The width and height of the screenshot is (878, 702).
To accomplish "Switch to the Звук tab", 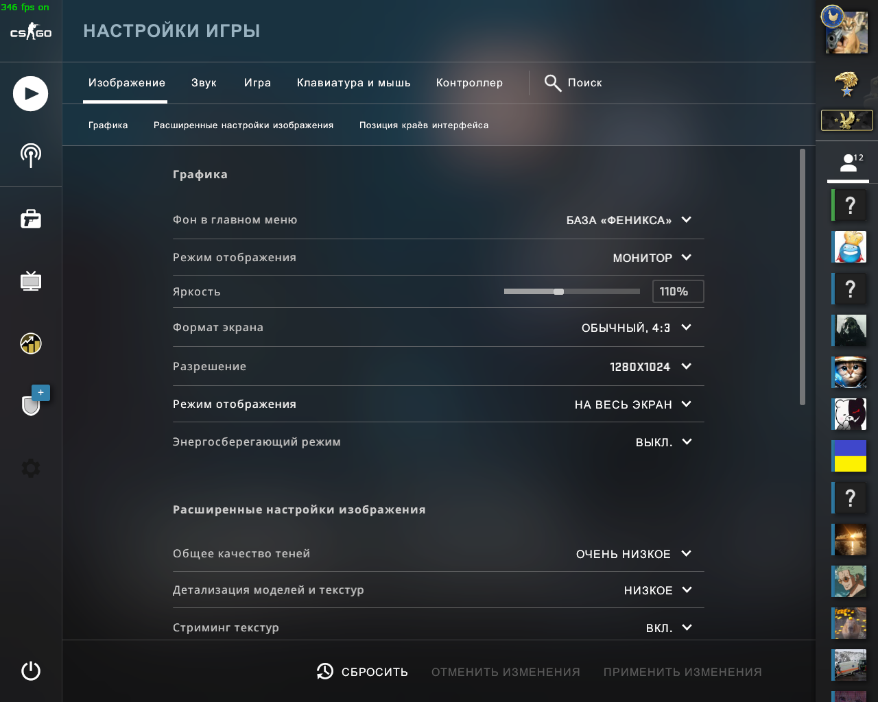I will click(x=204, y=83).
